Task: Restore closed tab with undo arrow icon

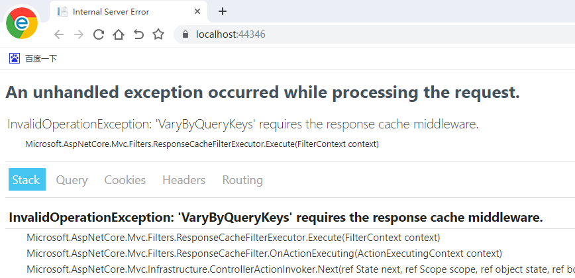Action: tap(138, 34)
